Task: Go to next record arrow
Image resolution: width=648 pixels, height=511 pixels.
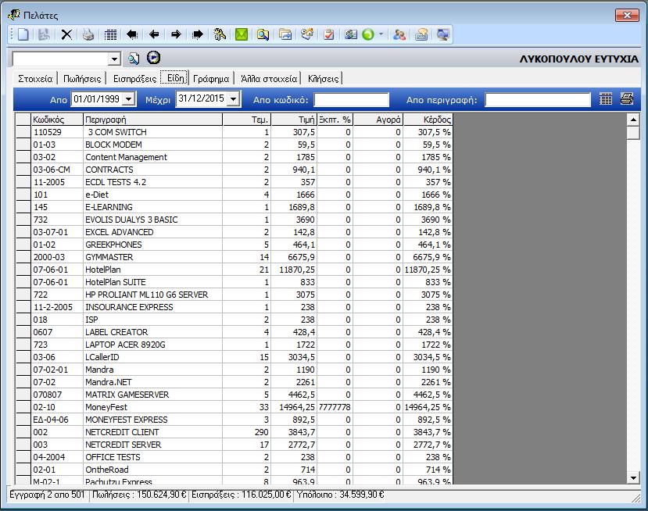Action: tap(176, 34)
